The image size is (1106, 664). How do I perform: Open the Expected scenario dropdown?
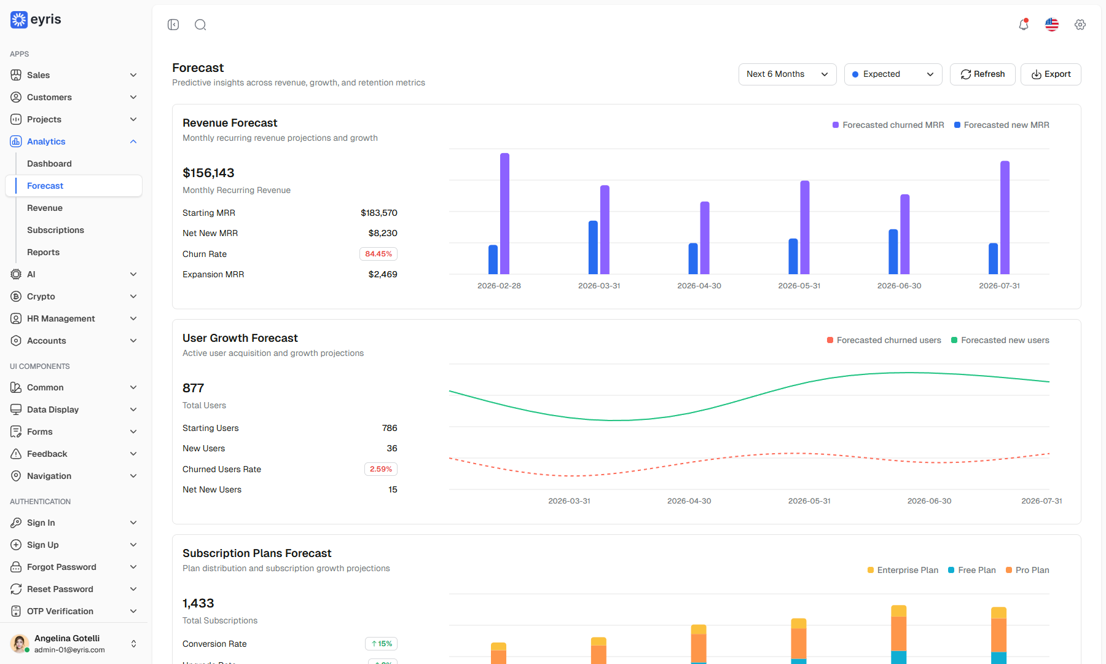click(x=893, y=74)
